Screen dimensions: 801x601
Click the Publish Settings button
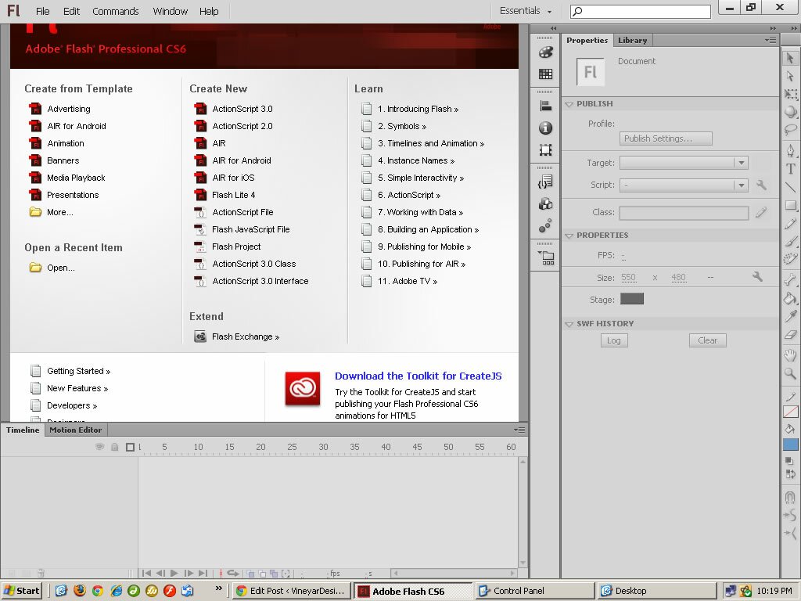click(x=666, y=139)
